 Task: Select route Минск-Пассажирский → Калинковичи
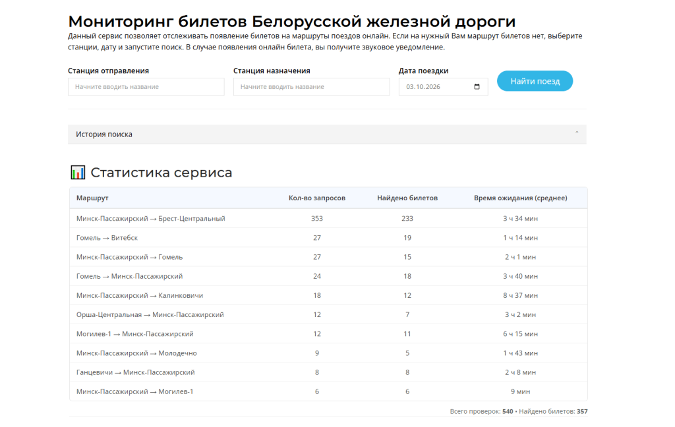(x=140, y=295)
